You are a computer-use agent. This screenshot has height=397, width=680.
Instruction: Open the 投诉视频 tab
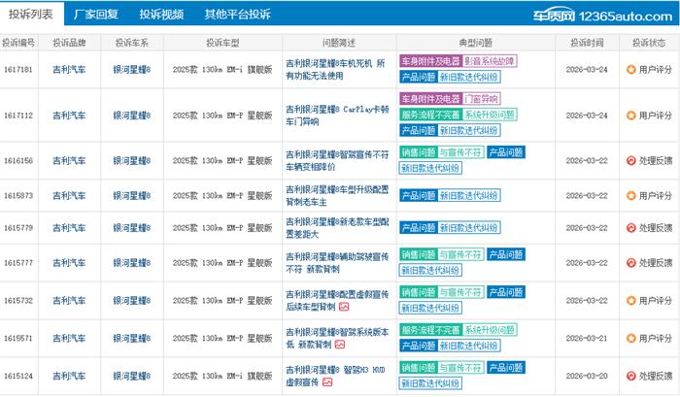tap(160, 15)
